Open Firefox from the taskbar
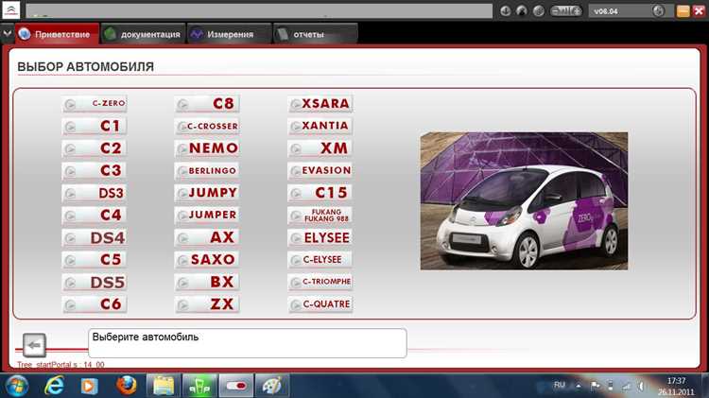The height and width of the screenshot is (398, 709). point(127,385)
